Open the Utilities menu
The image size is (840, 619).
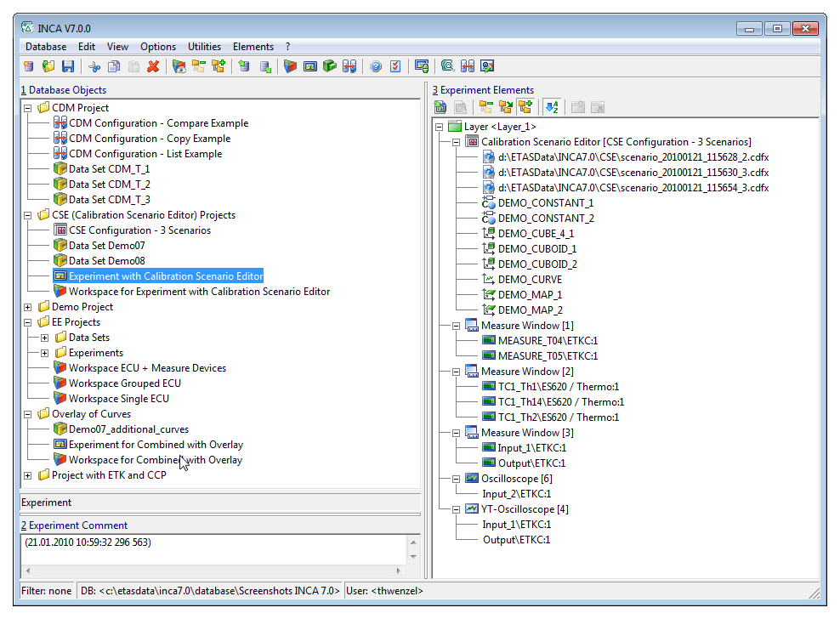(204, 47)
